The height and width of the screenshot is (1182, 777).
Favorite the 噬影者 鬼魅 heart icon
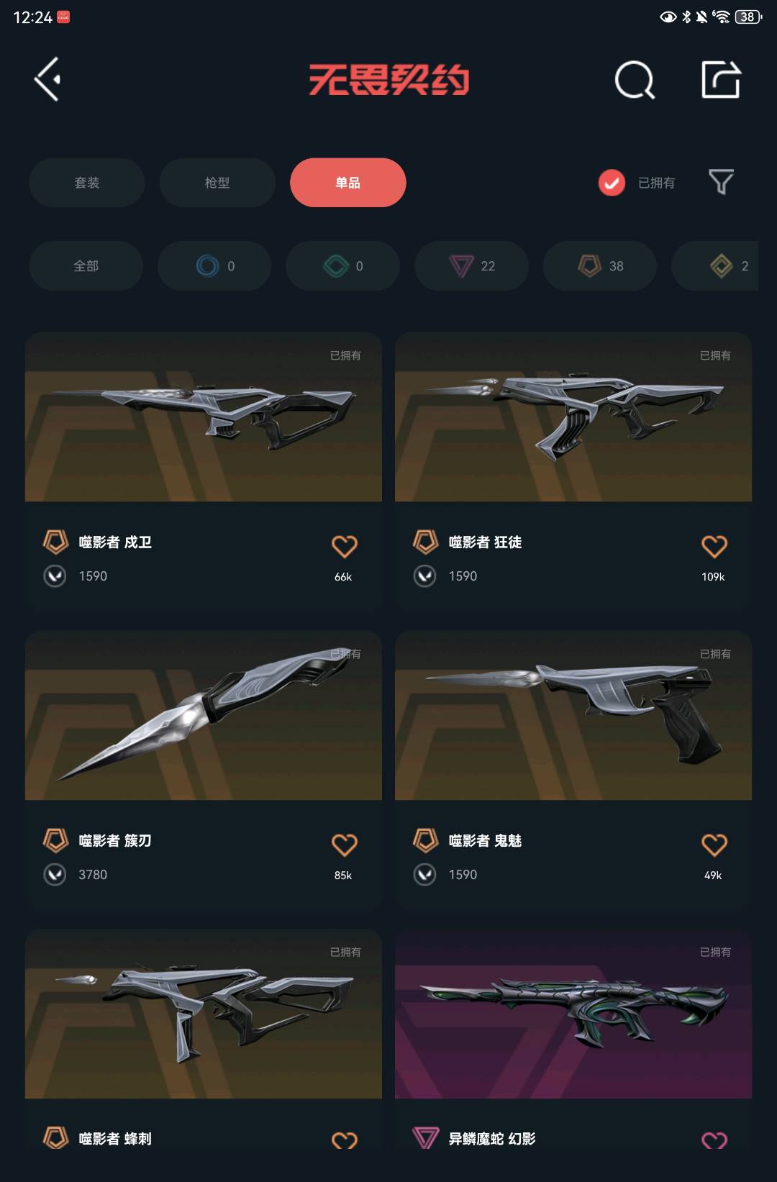(714, 845)
